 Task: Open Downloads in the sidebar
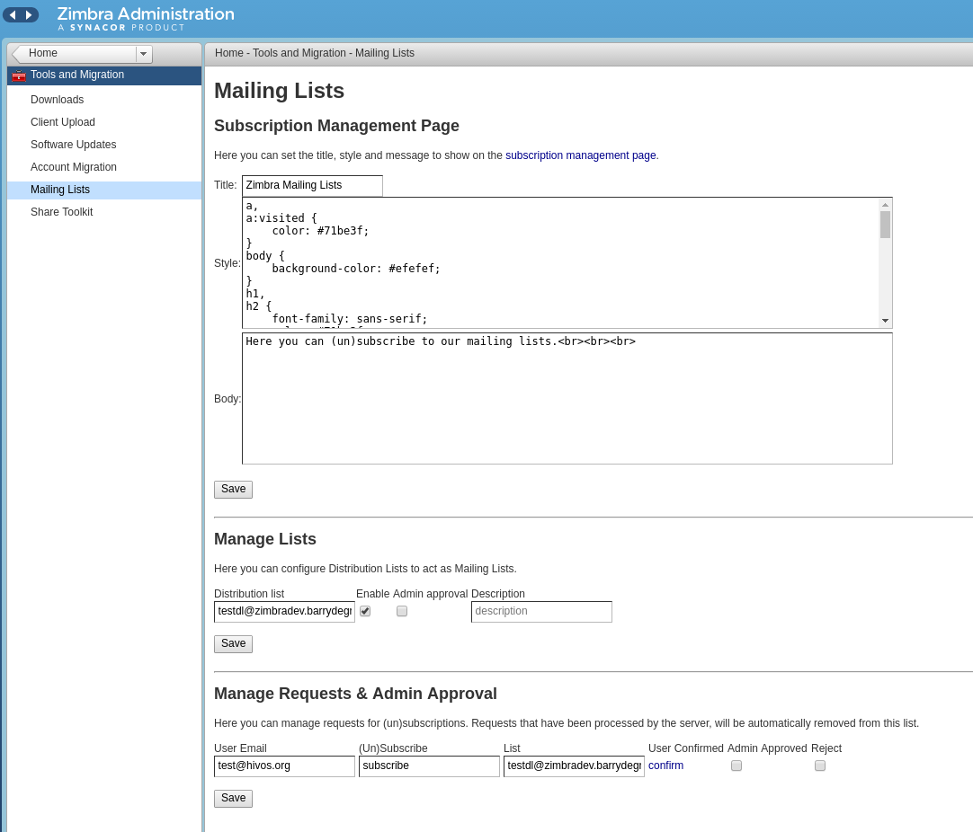tap(57, 100)
